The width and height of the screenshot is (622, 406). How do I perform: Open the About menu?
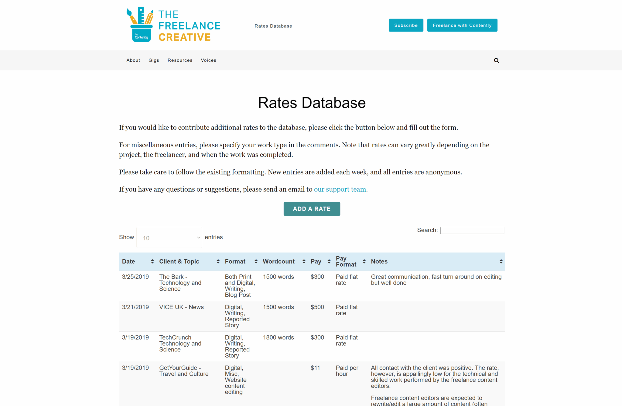point(133,60)
